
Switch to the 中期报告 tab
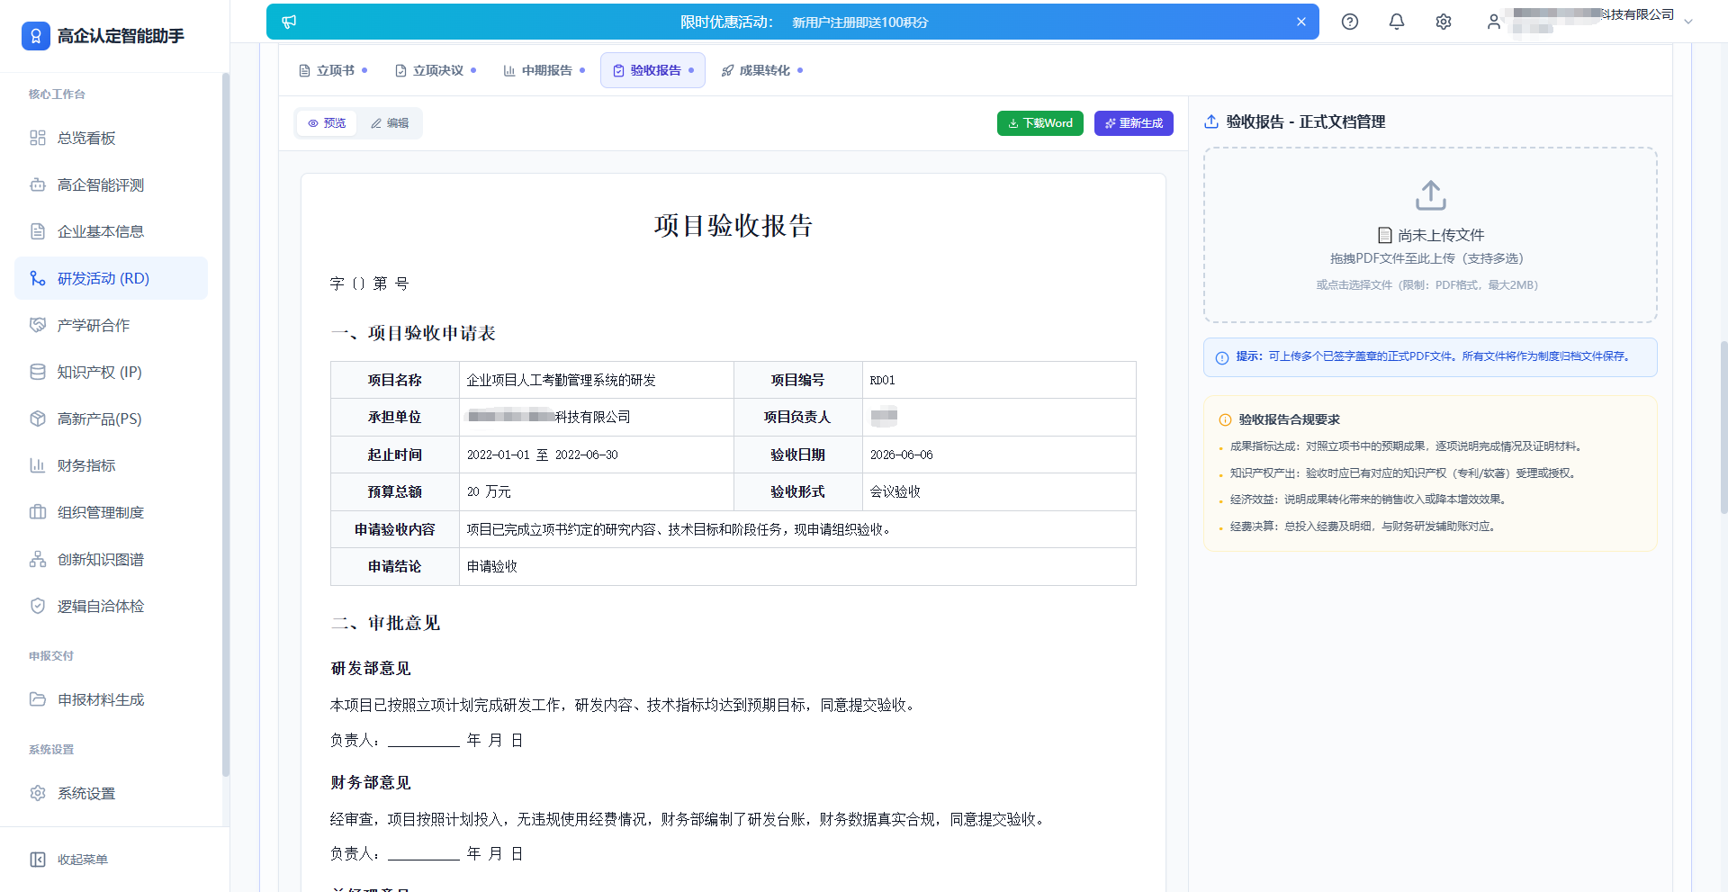[544, 70]
